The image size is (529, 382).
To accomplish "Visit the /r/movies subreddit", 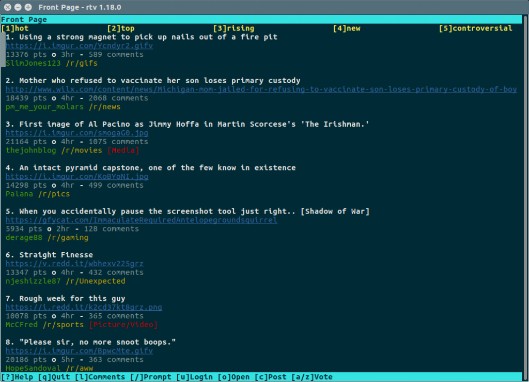I will [83, 150].
